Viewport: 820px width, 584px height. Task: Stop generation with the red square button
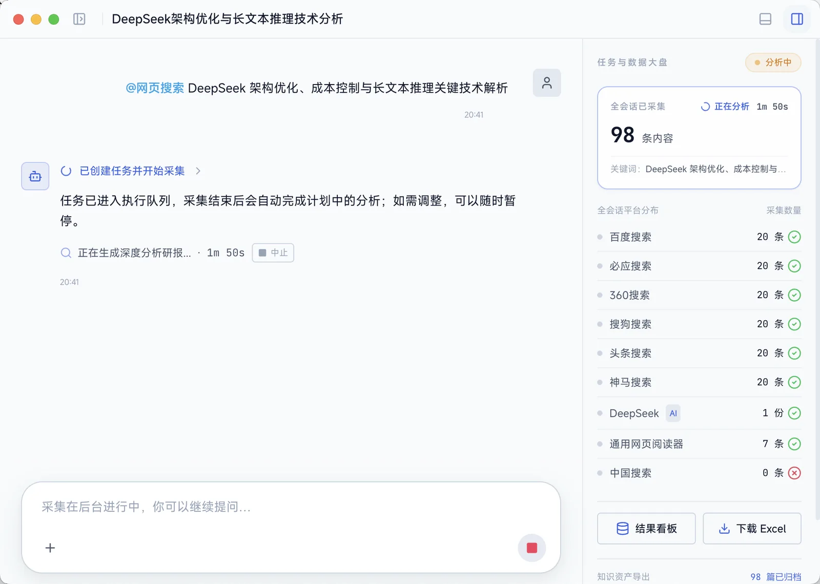tap(532, 548)
